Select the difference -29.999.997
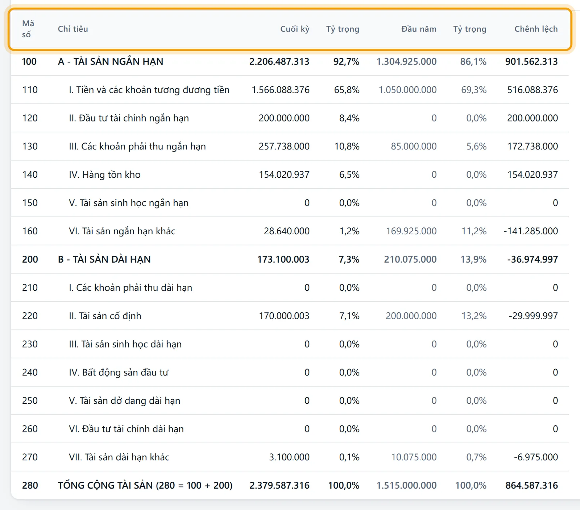Screen dimensions: 580x510 pyautogui.click(x=533, y=316)
